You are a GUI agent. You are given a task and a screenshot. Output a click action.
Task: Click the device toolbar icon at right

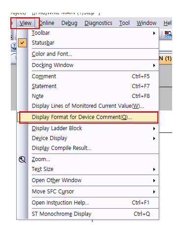coord(168,34)
